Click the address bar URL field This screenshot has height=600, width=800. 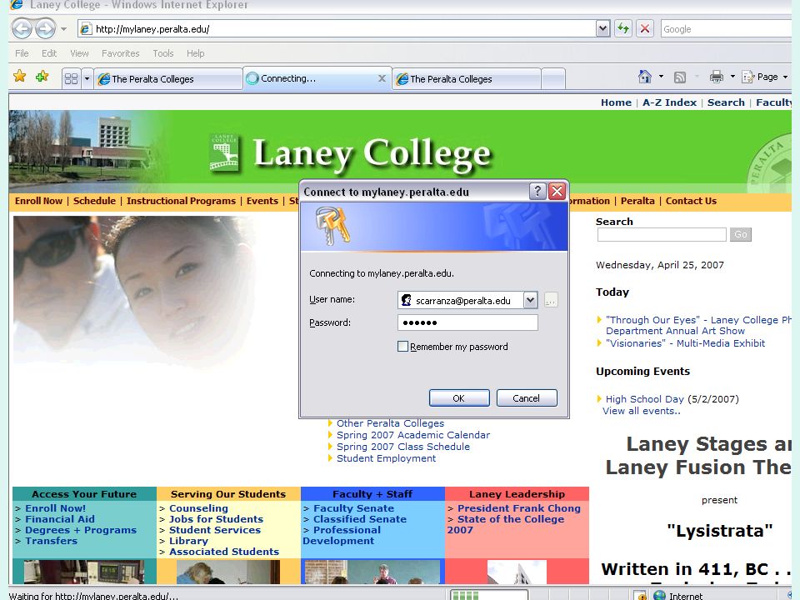click(x=337, y=29)
